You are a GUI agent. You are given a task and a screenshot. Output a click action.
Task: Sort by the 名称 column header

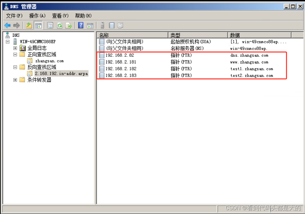pyautogui.click(x=133, y=35)
